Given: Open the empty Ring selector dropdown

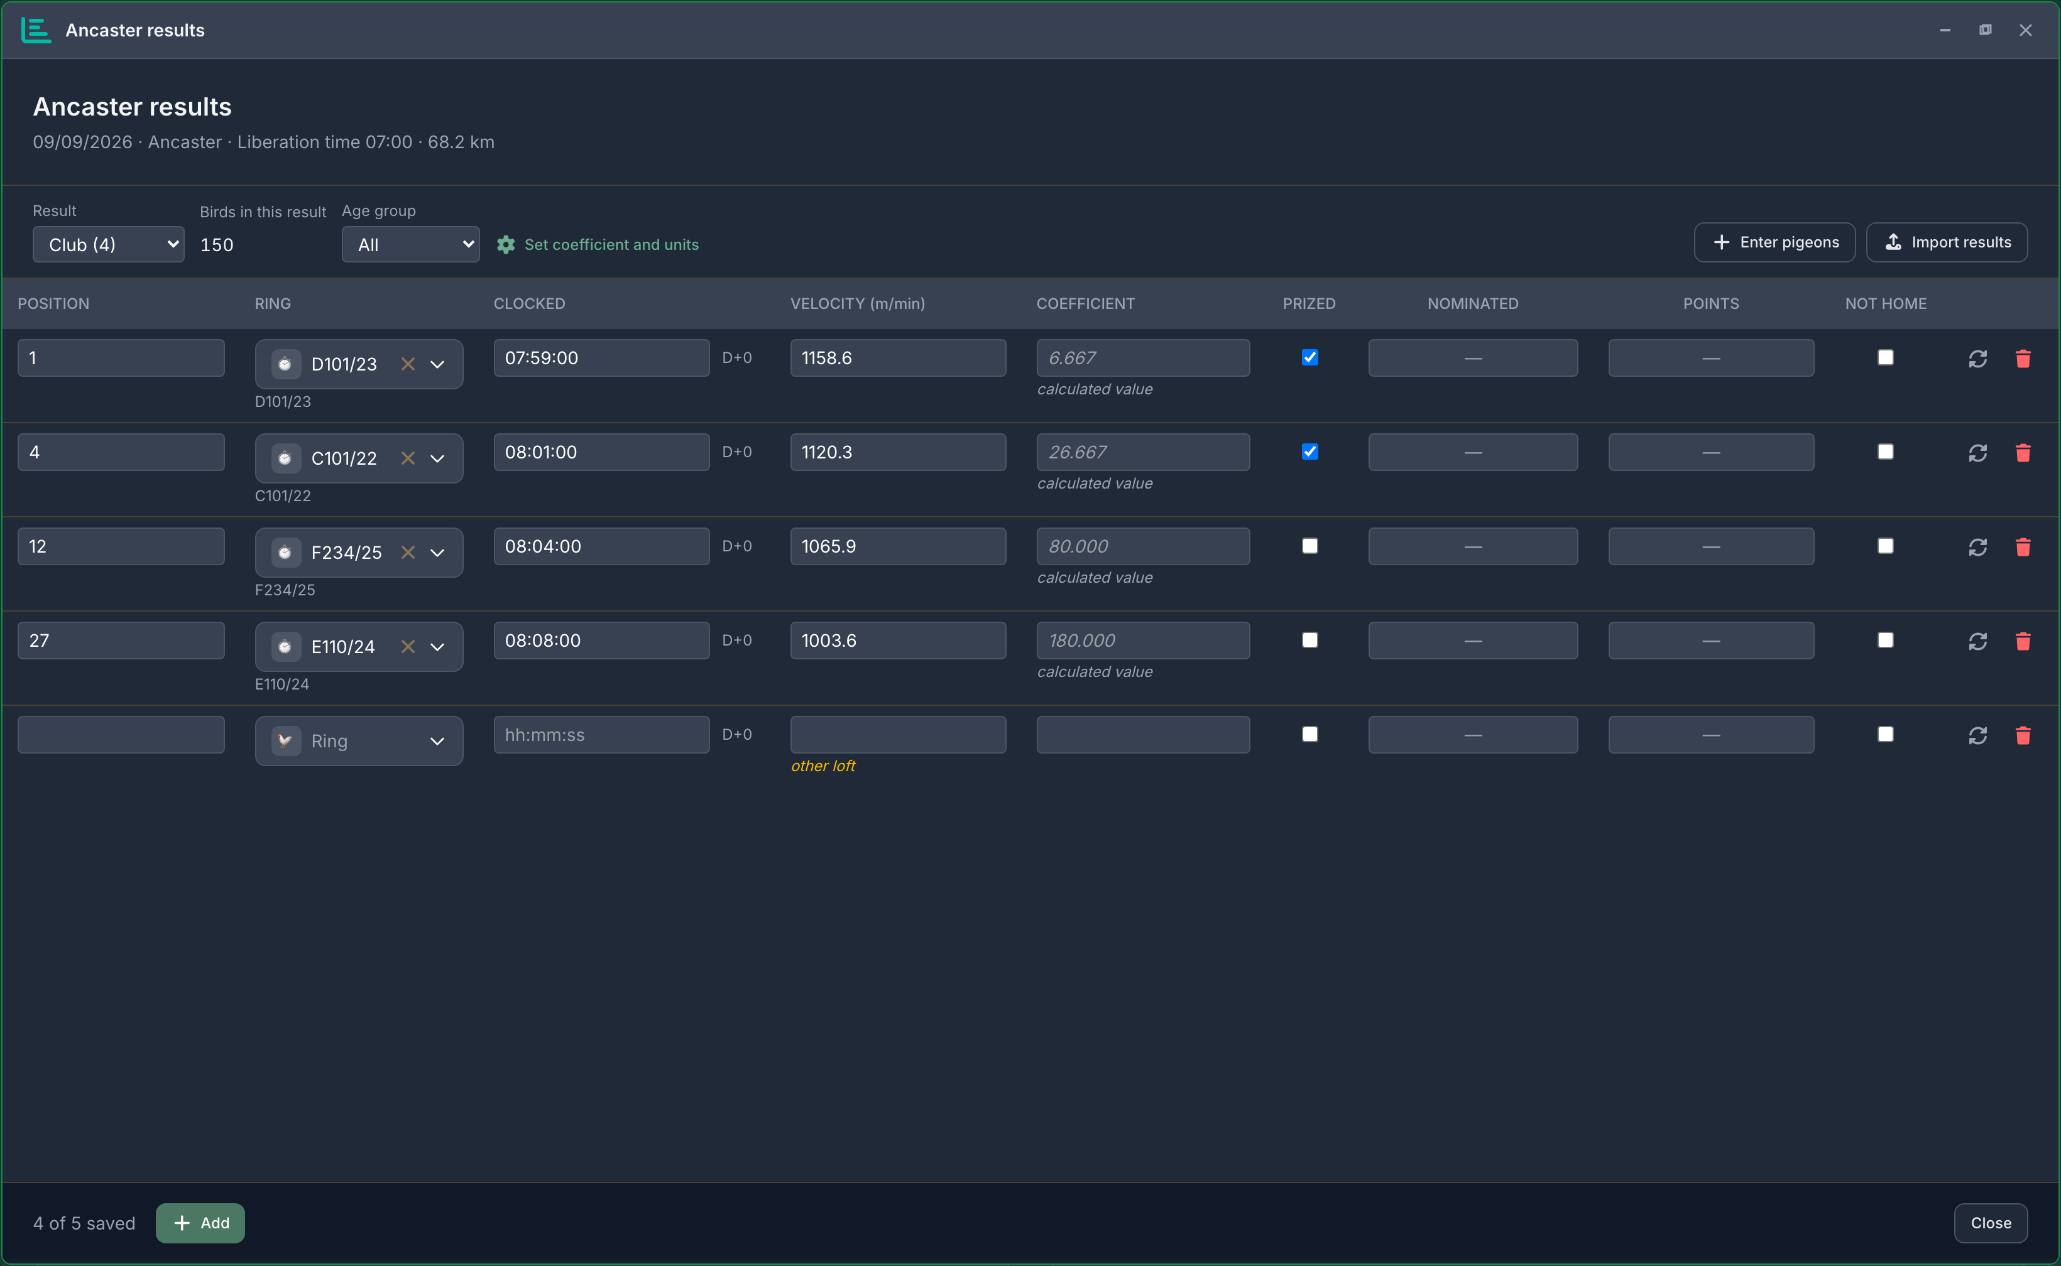Looking at the screenshot, I should point(359,741).
